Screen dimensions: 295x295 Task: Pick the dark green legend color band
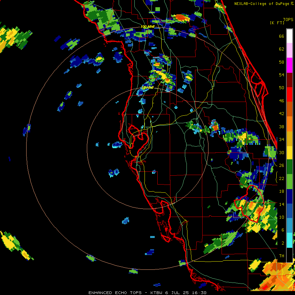(x=289, y=167)
